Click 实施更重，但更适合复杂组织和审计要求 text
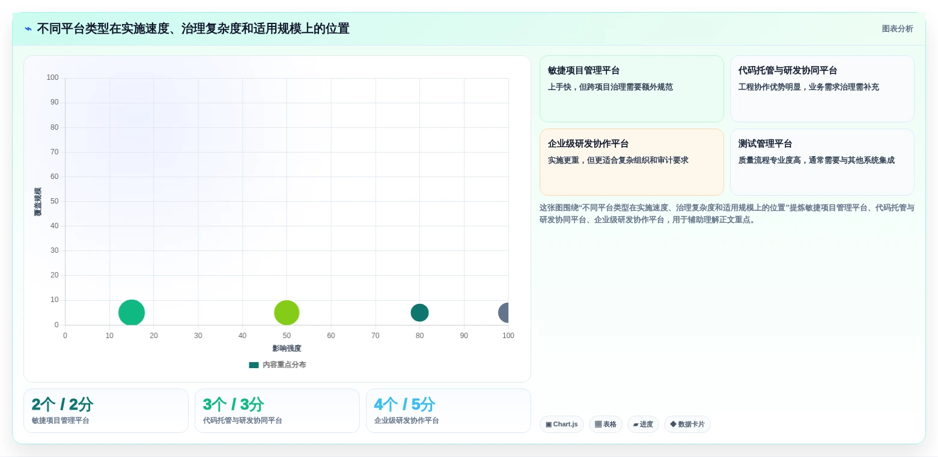This screenshot has height=457, width=938. (618, 160)
